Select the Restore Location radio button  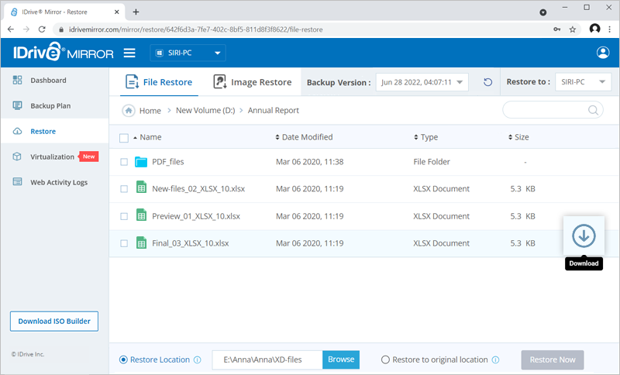pyautogui.click(x=123, y=360)
